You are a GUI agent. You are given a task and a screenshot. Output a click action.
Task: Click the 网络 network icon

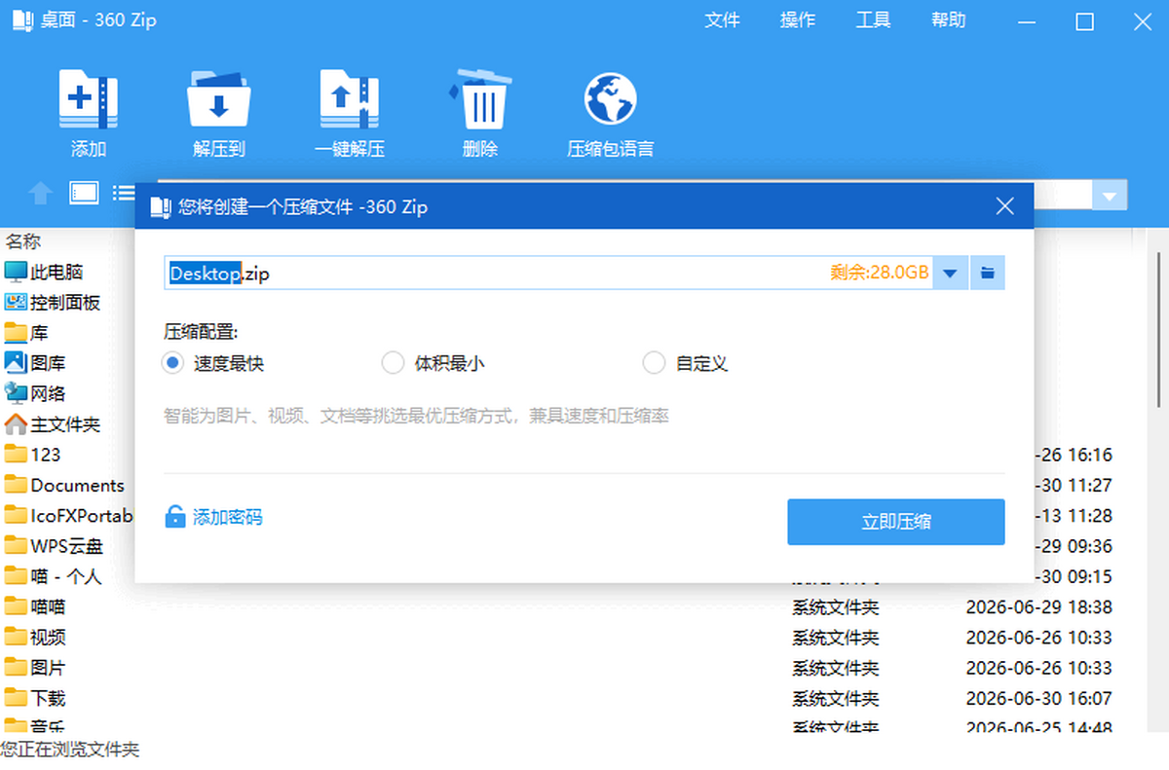pyautogui.click(x=16, y=393)
